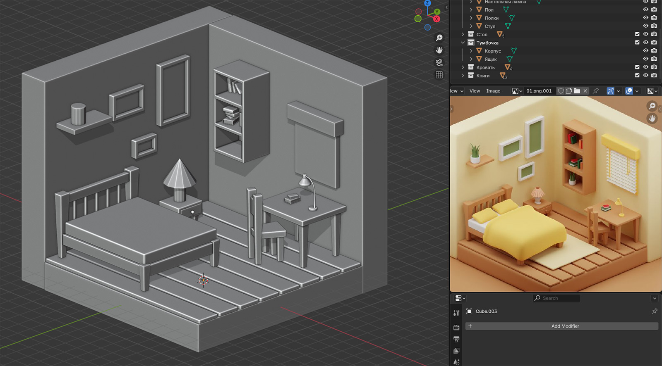Click the 3D viewport pan hand icon
662x366 pixels.
click(439, 50)
